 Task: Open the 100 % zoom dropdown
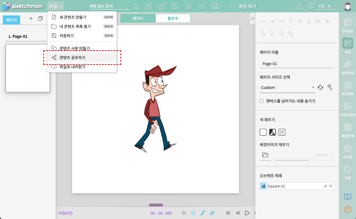click(x=327, y=6)
